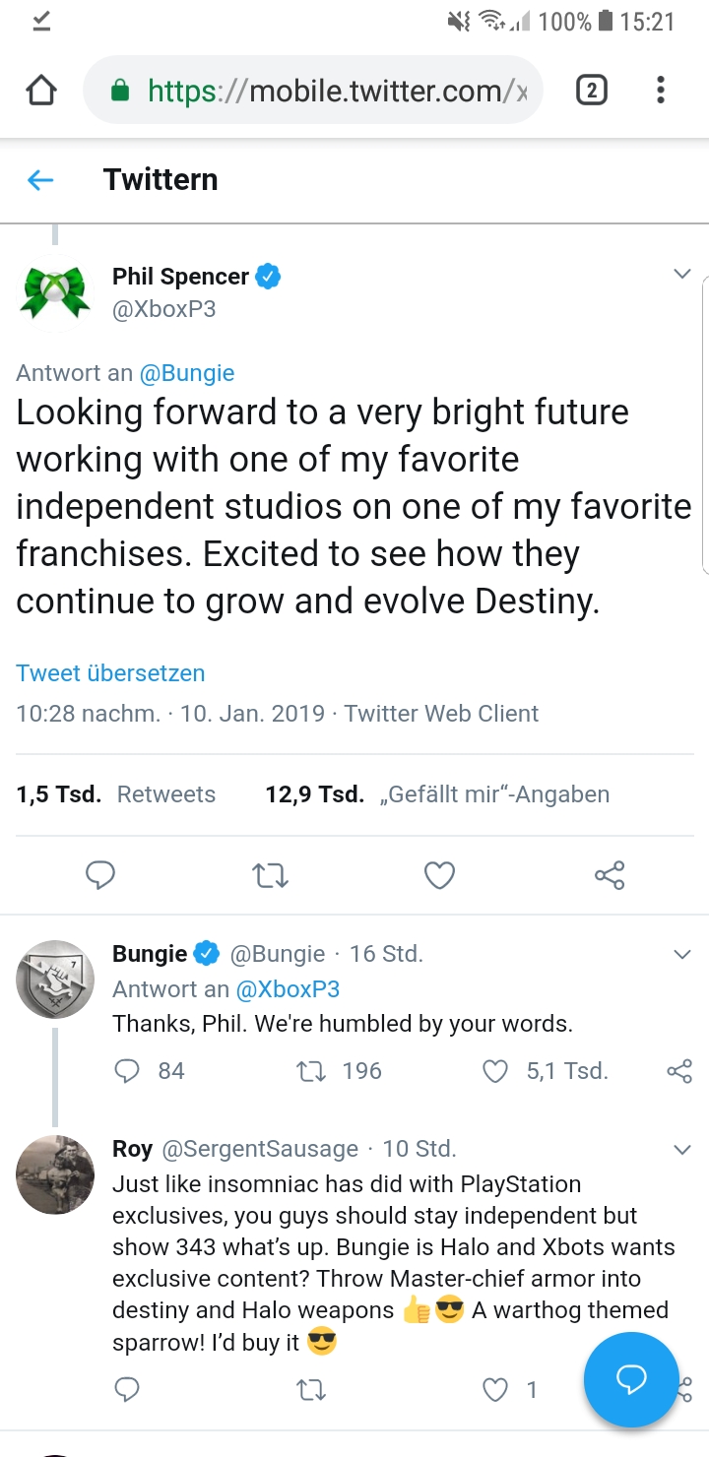This screenshot has height=1457, width=709.
Task: Like Phil Spencer's tweet with the heart
Action: click(439, 875)
